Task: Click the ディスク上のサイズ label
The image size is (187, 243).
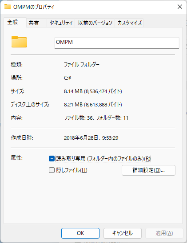Action: coord(30,105)
